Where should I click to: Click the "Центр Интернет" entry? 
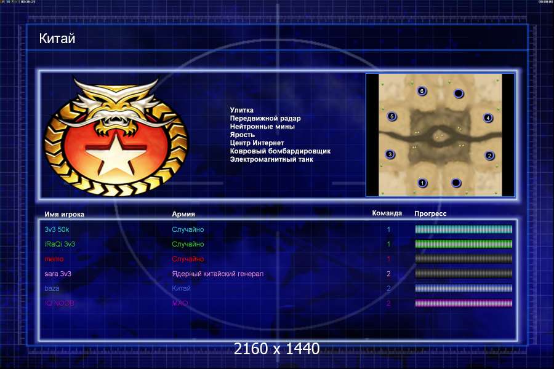click(257, 143)
